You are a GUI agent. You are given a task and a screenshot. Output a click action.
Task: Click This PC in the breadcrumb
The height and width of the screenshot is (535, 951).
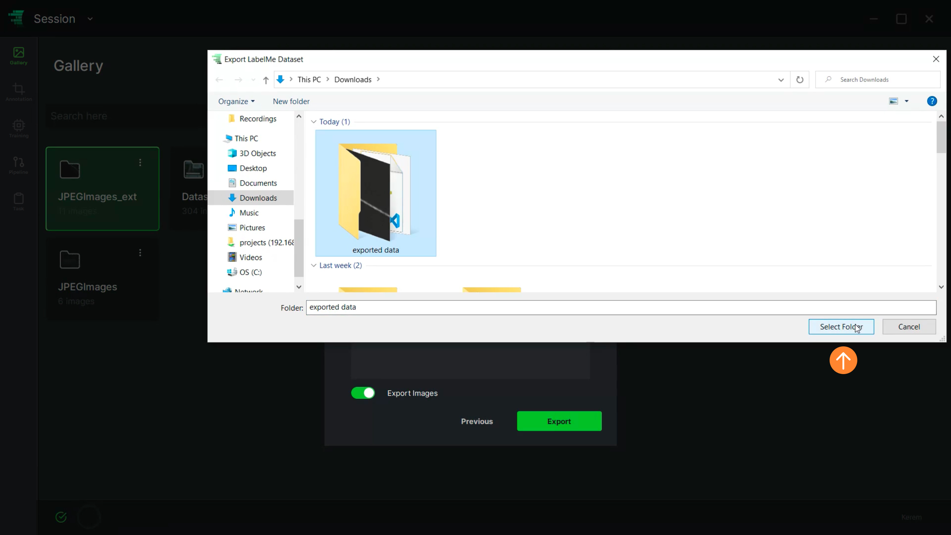(x=309, y=79)
